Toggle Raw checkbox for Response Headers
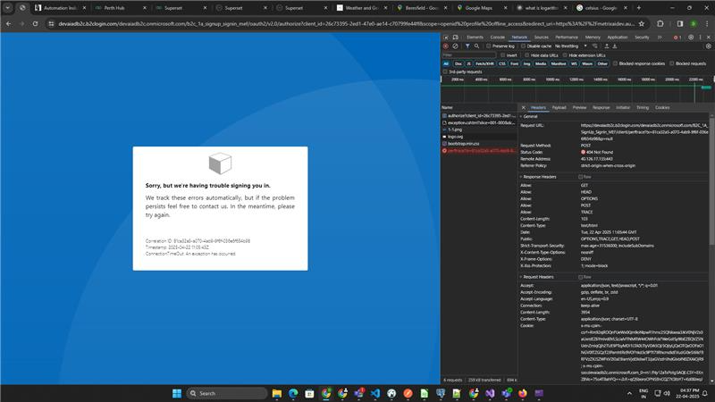The image size is (715, 402). (580, 177)
